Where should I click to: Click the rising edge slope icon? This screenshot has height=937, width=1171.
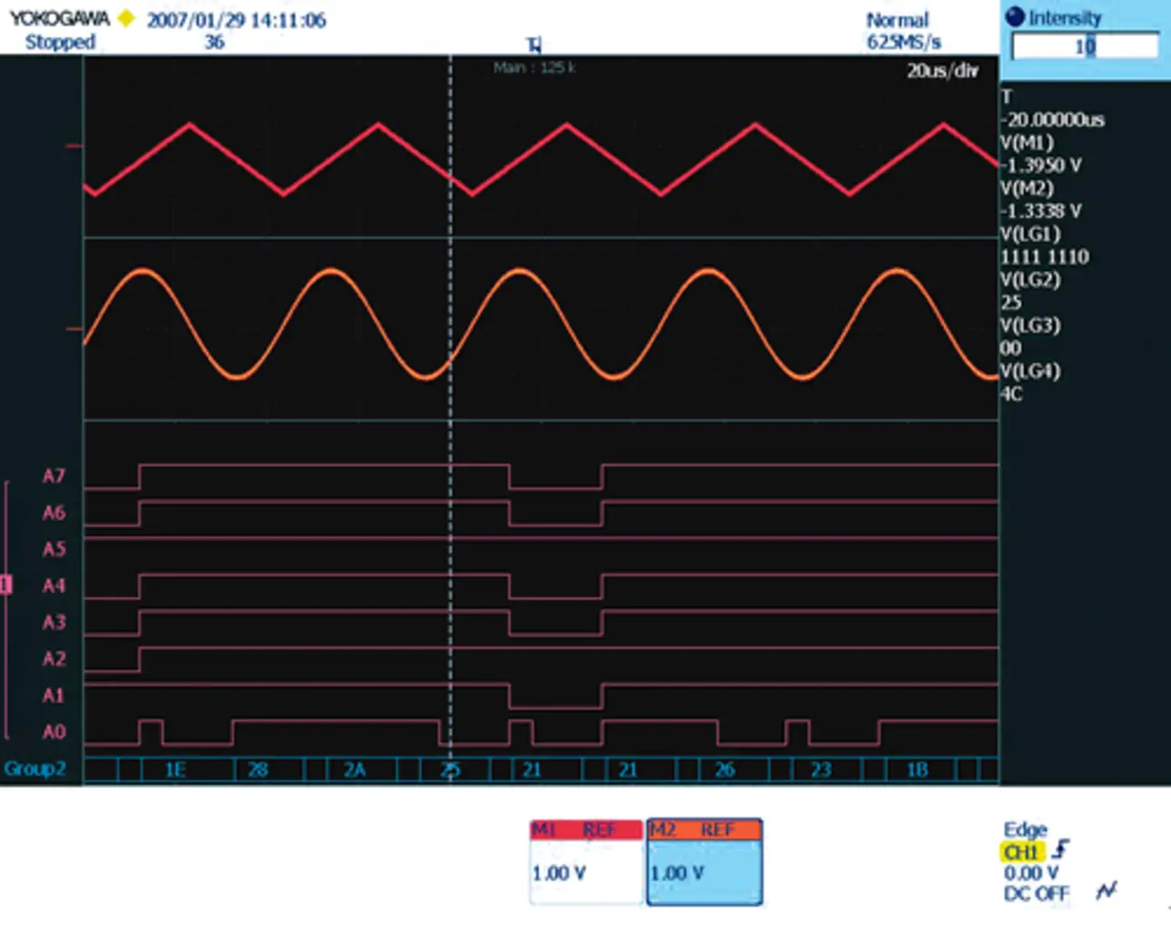[1061, 850]
